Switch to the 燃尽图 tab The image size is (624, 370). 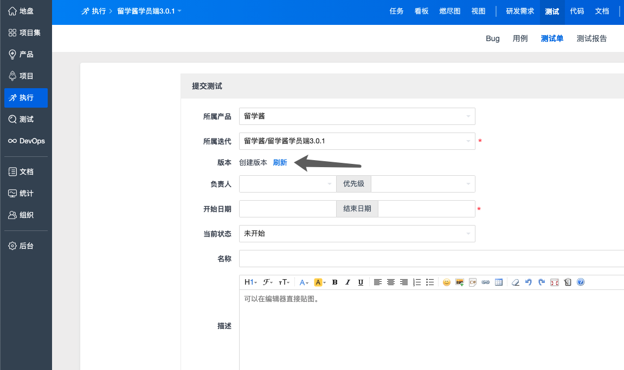[449, 11]
